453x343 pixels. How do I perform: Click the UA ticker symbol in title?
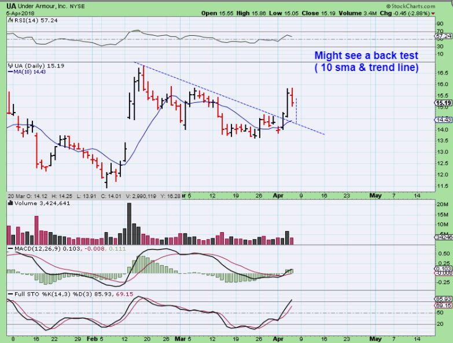coord(11,6)
